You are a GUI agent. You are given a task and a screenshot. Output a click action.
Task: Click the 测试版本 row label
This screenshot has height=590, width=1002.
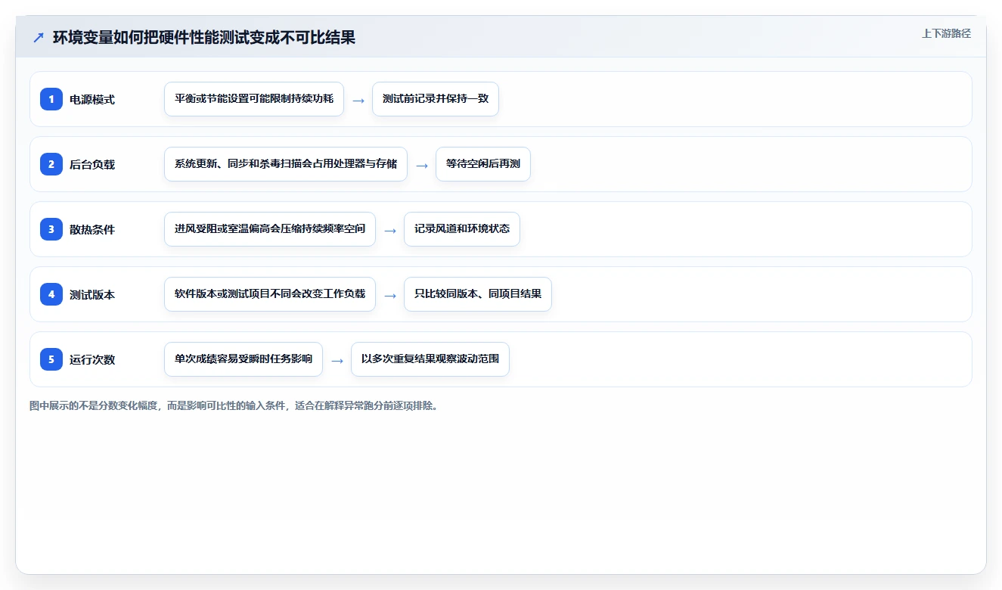coord(92,294)
